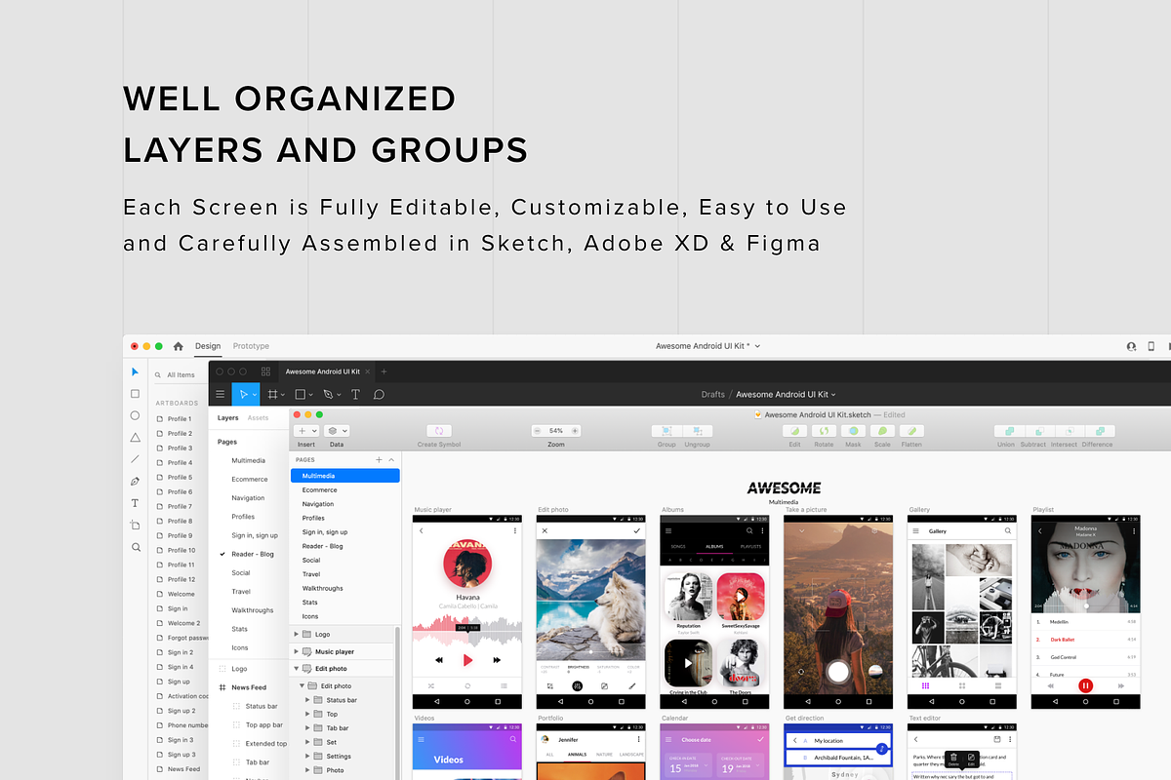Select the Ellipse tool in XD toolbar

click(x=136, y=415)
